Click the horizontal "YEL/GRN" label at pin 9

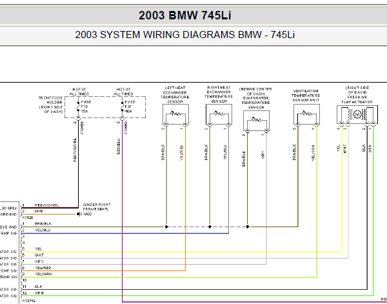coord(43,274)
